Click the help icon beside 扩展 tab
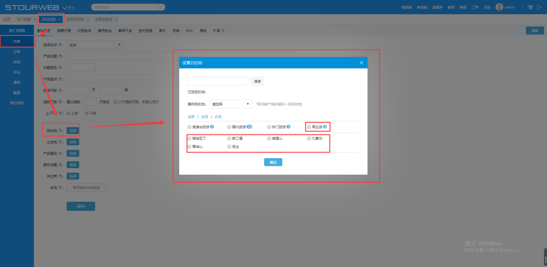The image size is (547, 267). tap(223, 31)
